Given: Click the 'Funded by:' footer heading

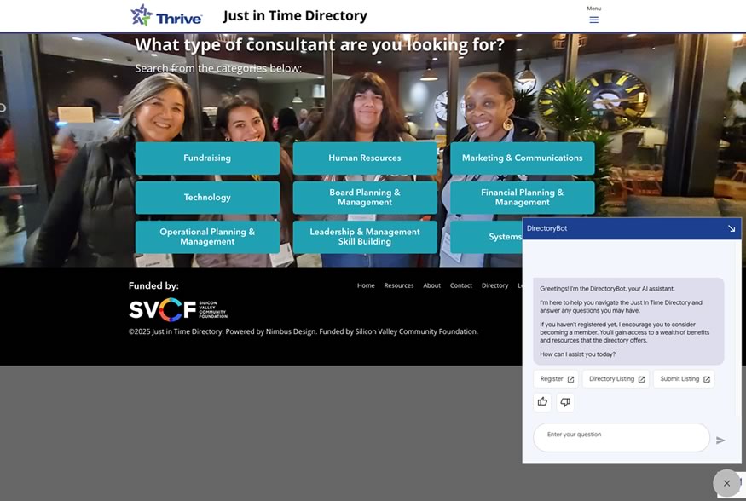Looking at the screenshot, I should coord(153,285).
